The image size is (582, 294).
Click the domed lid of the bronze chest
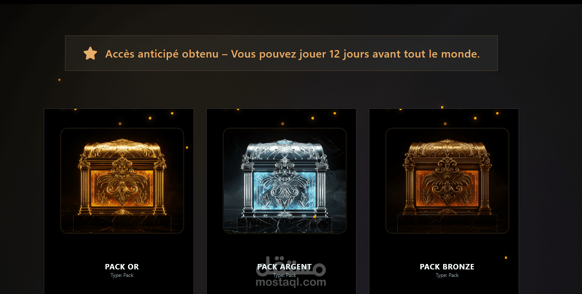point(447,148)
